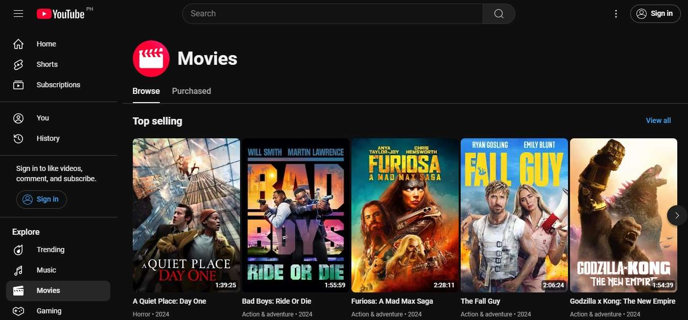688x320 pixels.
Task: Click the Subscriptions icon in sidebar
Action: tap(18, 85)
